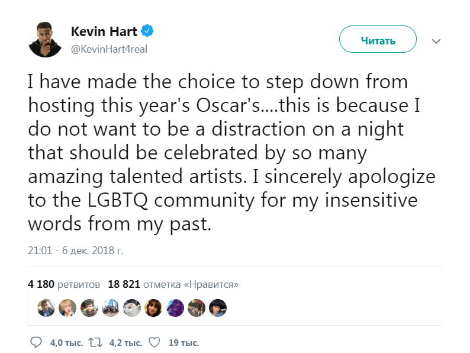
Task: Open the Kevin Hart display name link
Action: point(105,31)
